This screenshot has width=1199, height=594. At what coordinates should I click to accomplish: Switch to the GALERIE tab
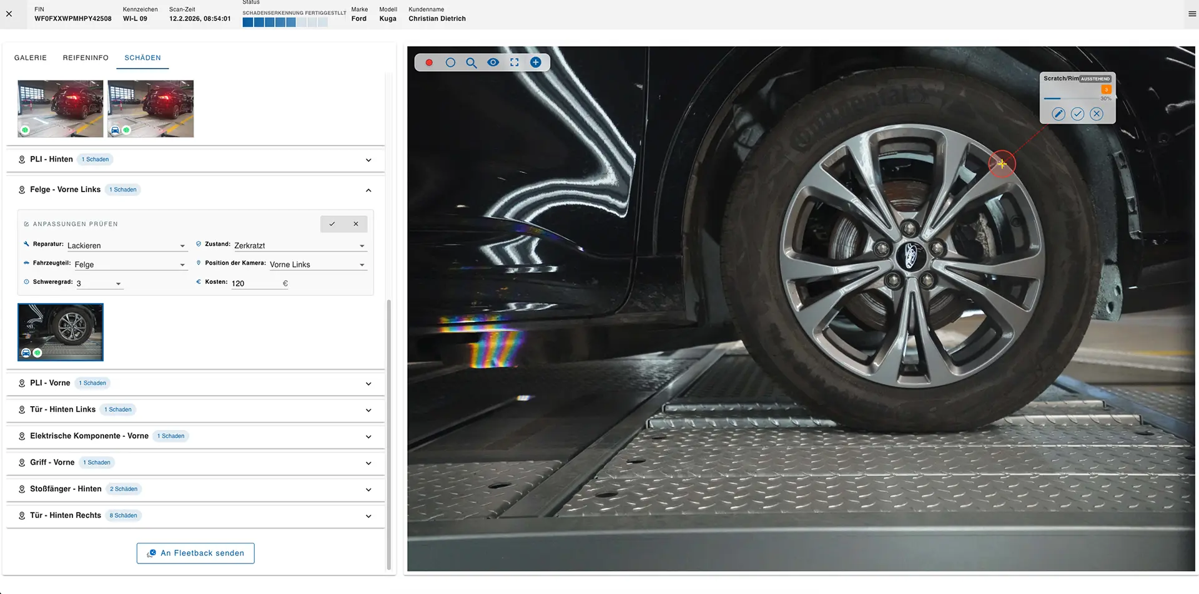click(x=30, y=57)
